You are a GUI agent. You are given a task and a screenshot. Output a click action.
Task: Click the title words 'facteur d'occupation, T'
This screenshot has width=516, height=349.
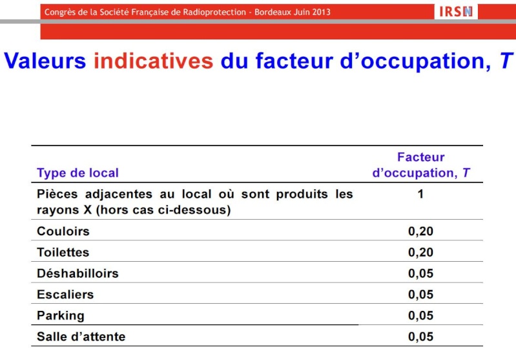click(384, 61)
